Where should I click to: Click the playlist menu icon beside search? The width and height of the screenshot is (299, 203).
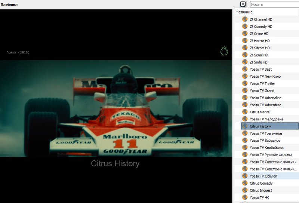243,4
